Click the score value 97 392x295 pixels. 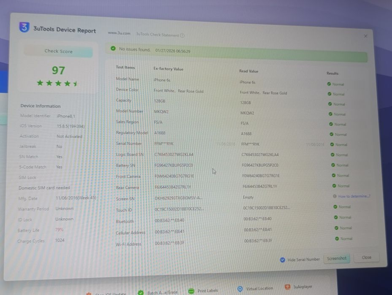[x=58, y=70]
